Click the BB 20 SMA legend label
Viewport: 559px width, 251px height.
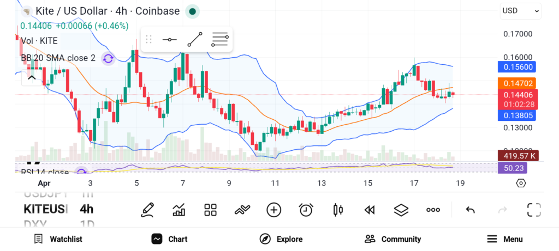point(58,58)
